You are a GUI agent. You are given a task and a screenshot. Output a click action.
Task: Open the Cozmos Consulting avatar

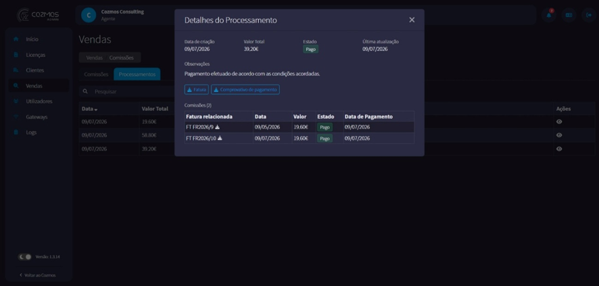click(89, 16)
